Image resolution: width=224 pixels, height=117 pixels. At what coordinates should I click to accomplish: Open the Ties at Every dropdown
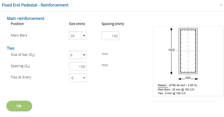pos(78,78)
